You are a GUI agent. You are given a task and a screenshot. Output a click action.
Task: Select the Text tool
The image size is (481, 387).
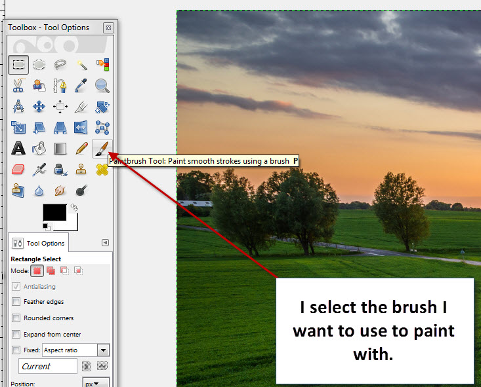[18, 149]
